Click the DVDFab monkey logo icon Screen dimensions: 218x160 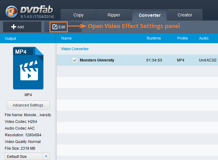(12, 12)
